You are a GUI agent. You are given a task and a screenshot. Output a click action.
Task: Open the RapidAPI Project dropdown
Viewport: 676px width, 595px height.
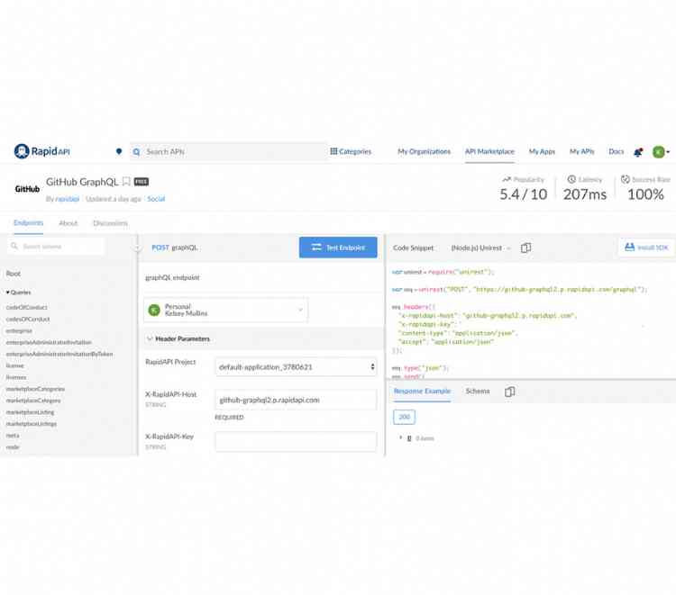point(296,367)
